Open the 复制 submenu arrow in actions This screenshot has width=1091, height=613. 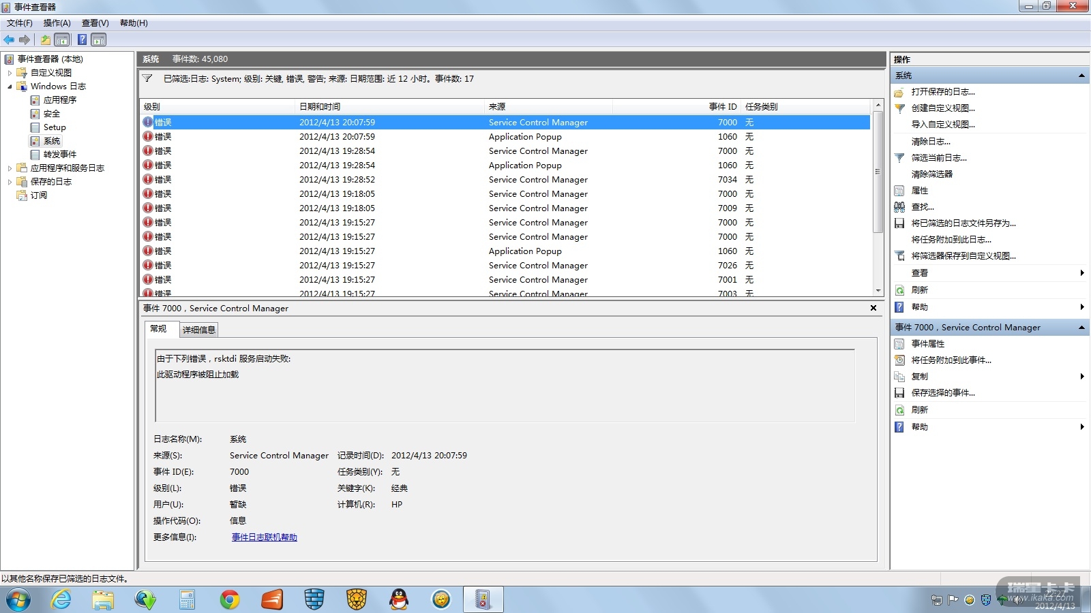(x=1082, y=377)
